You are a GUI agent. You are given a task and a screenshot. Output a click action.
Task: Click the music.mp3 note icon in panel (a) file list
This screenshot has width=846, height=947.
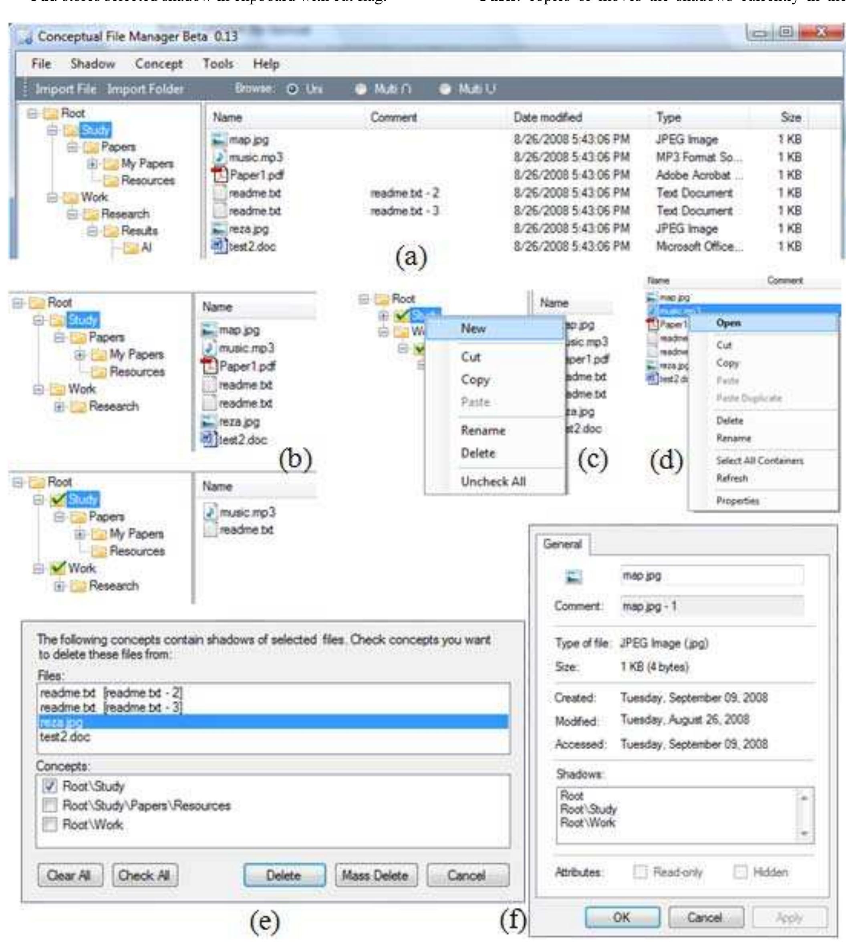pos(220,157)
